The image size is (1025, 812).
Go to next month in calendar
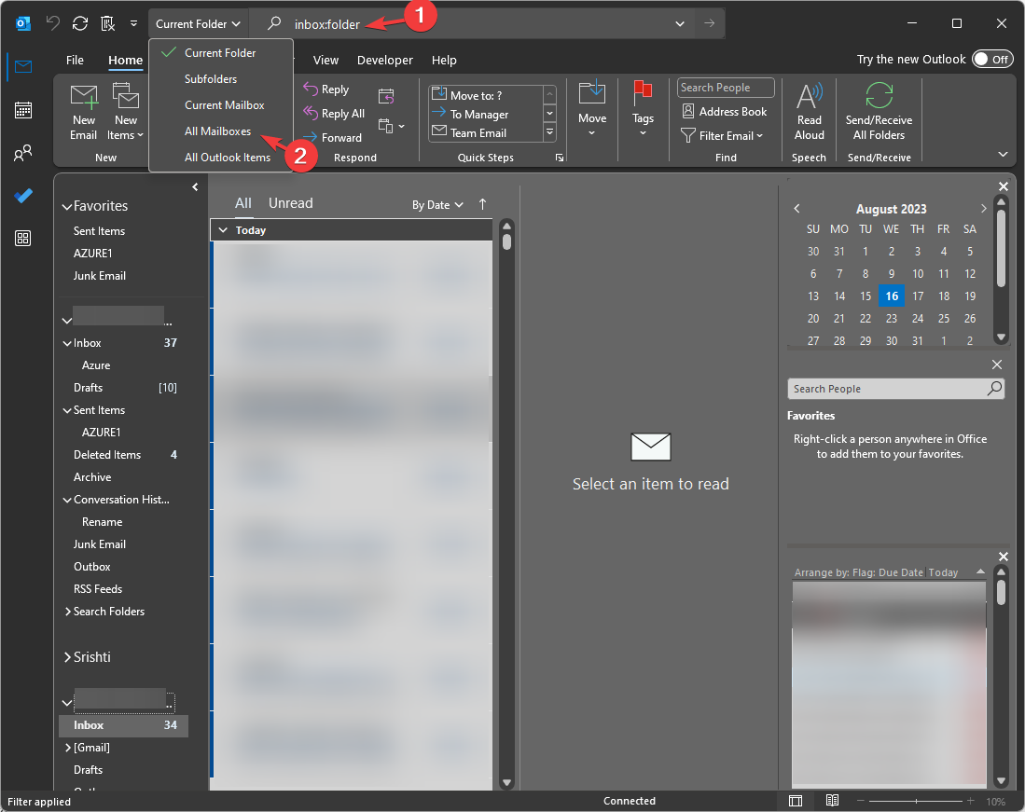click(983, 209)
